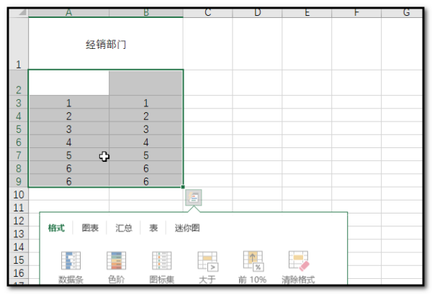The width and height of the screenshot is (432, 294).
Task: Click cell A4 containing 2
Action: point(69,116)
